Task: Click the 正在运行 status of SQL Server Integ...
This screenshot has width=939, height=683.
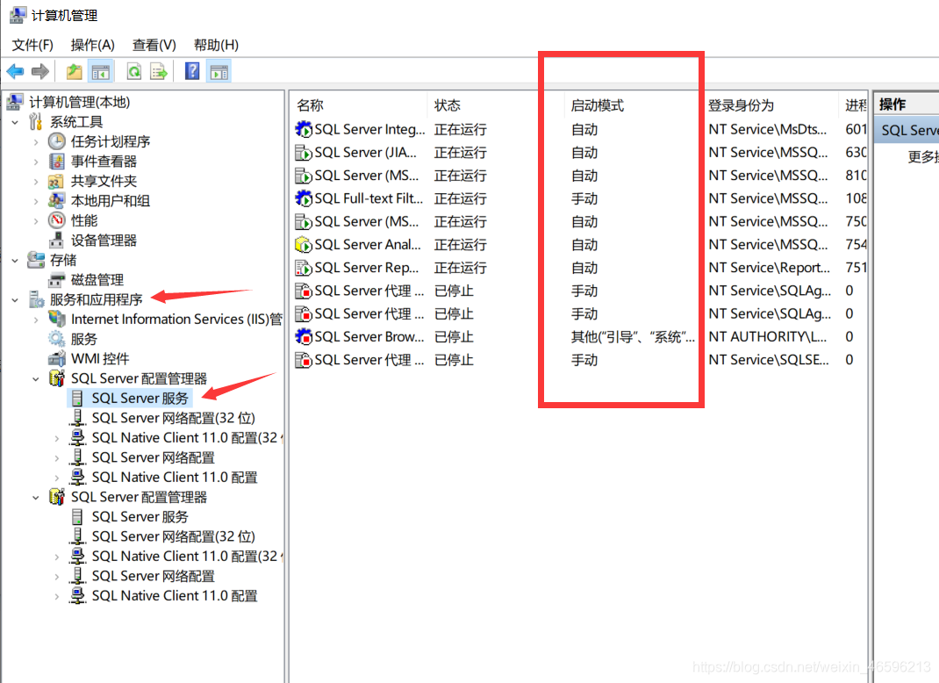Action: point(460,129)
